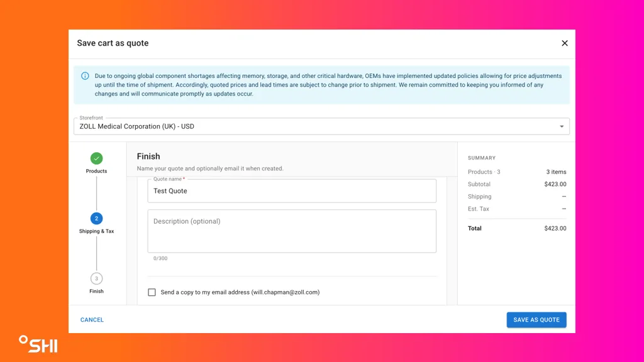Click the Est. Tax label in summary
The image size is (644, 362).
point(479,209)
